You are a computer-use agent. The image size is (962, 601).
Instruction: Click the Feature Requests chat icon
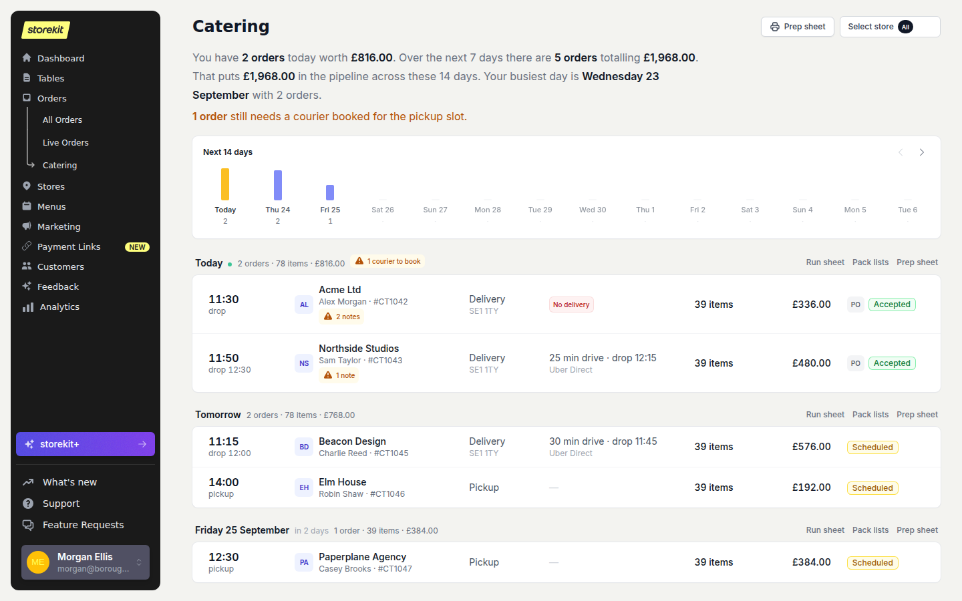[28, 525]
